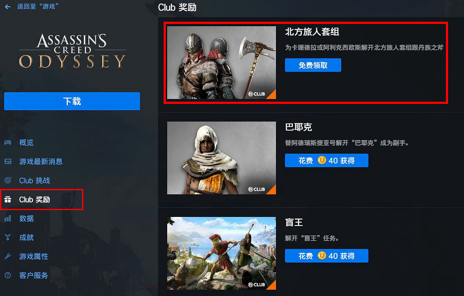Click the blue 下载 download button
The height and width of the screenshot is (296, 464).
[x=72, y=101]
